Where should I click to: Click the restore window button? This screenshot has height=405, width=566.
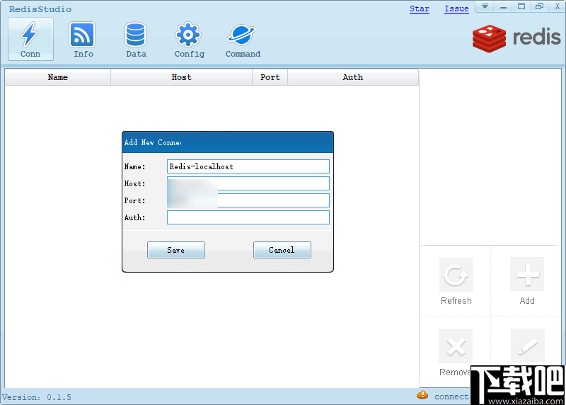[x=539, y=6]
